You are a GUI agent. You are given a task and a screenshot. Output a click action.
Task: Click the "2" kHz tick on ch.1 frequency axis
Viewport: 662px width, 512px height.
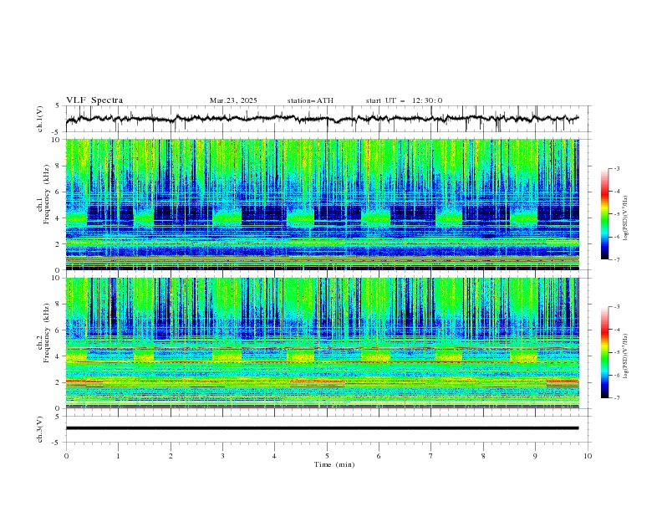[x=59, y=243]
